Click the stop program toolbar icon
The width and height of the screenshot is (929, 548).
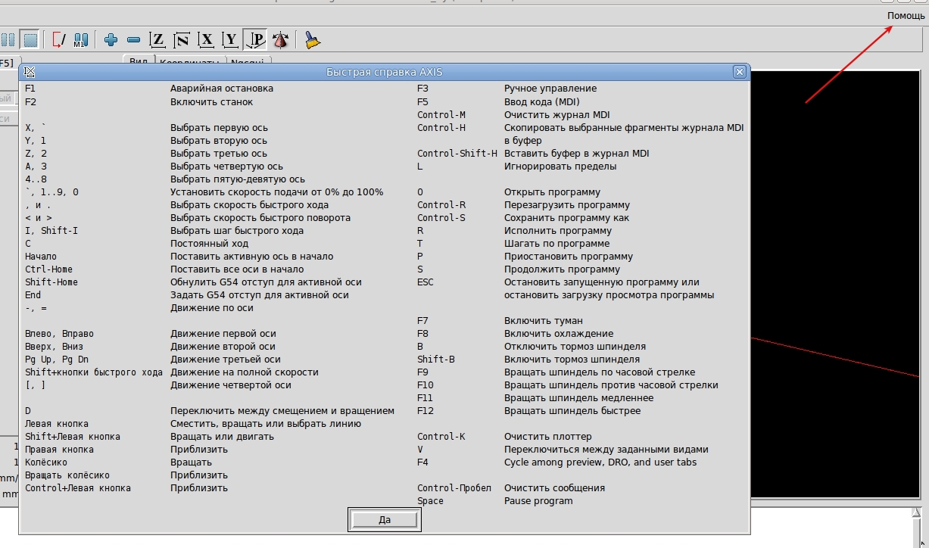[x=30, y=40]
